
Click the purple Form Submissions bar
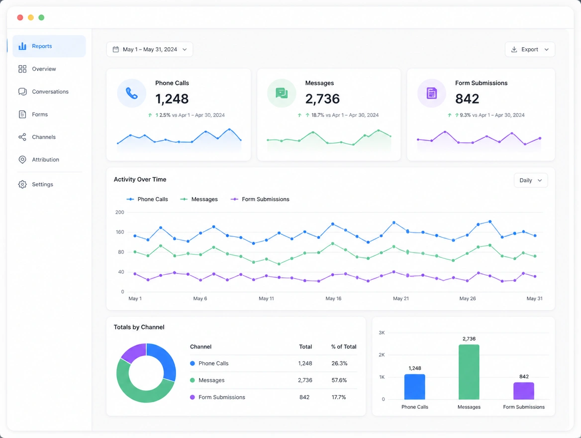click(524, 391)
